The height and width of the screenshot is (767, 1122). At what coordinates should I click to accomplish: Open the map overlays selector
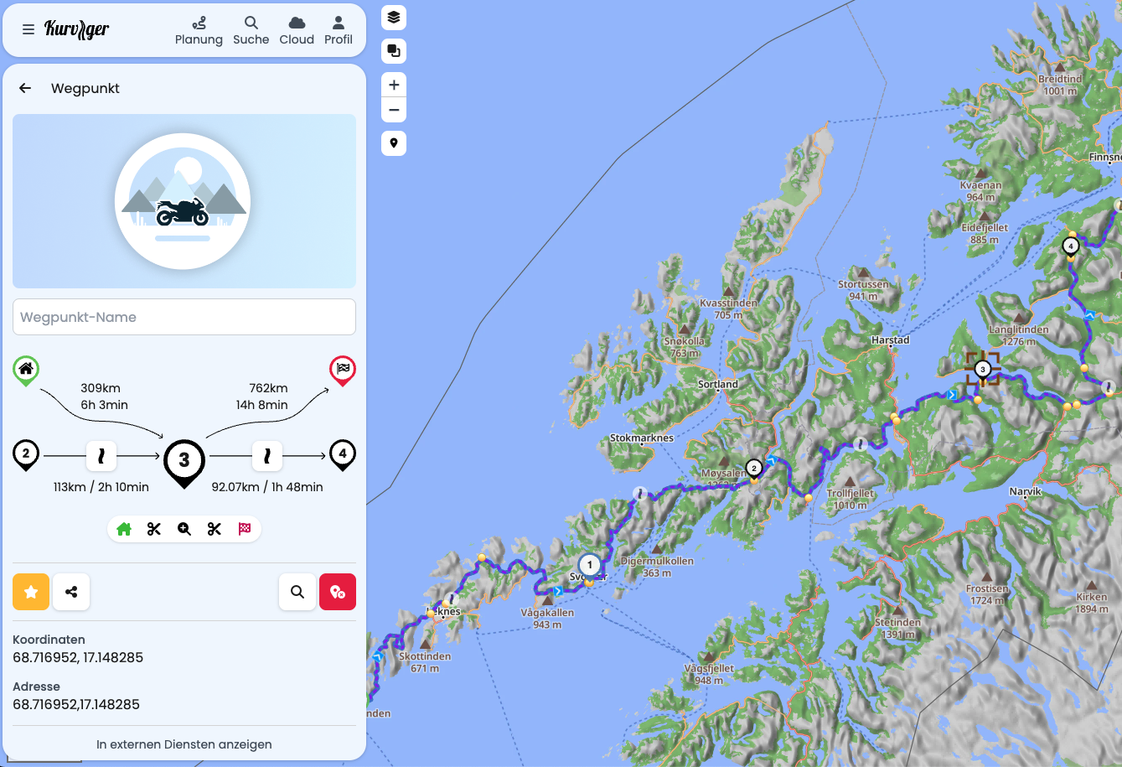click(x=394, y=51)
